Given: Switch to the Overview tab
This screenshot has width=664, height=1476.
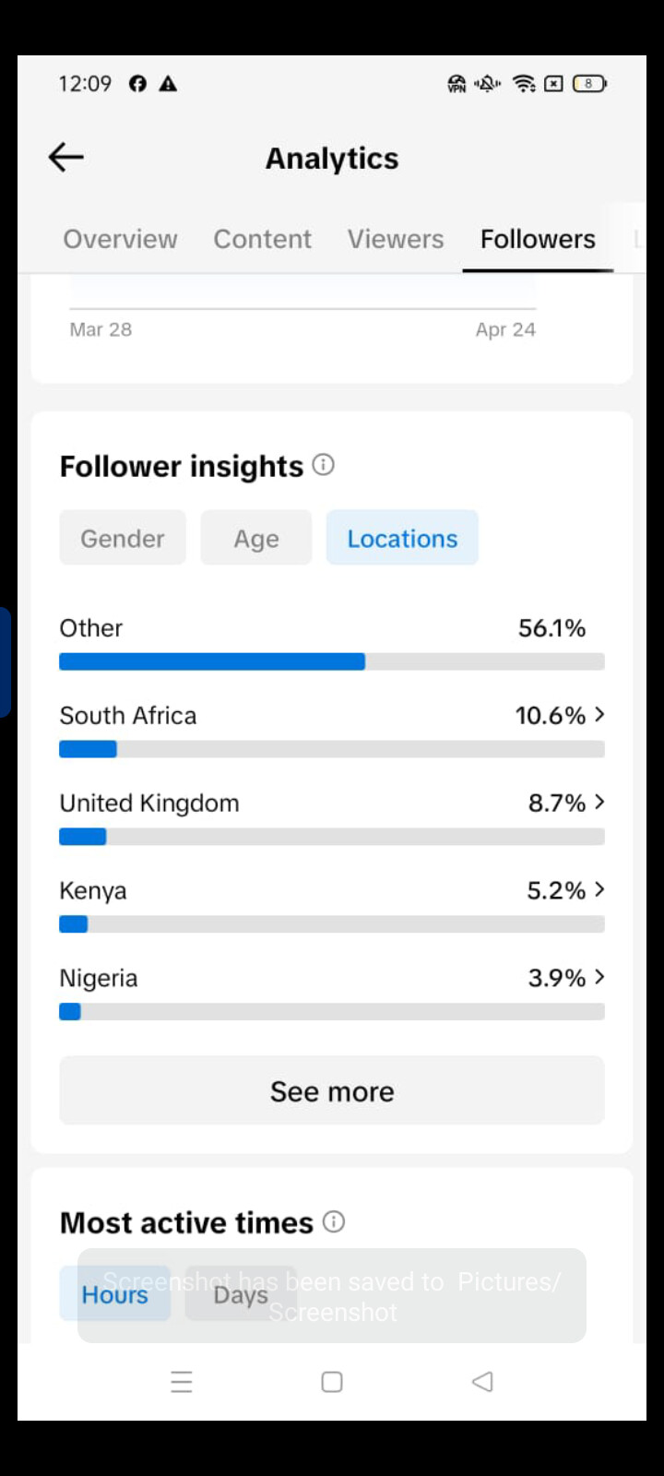Looking at the screenshot, I should click(120, 239).
